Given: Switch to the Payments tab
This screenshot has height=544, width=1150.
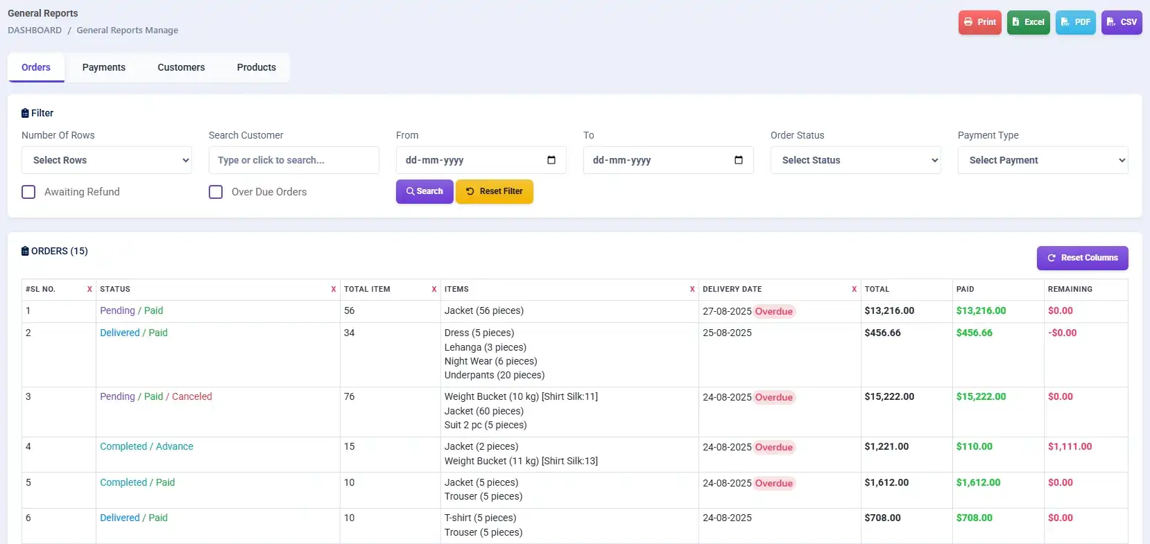Looking at the screenshot, I should [104, 67].
